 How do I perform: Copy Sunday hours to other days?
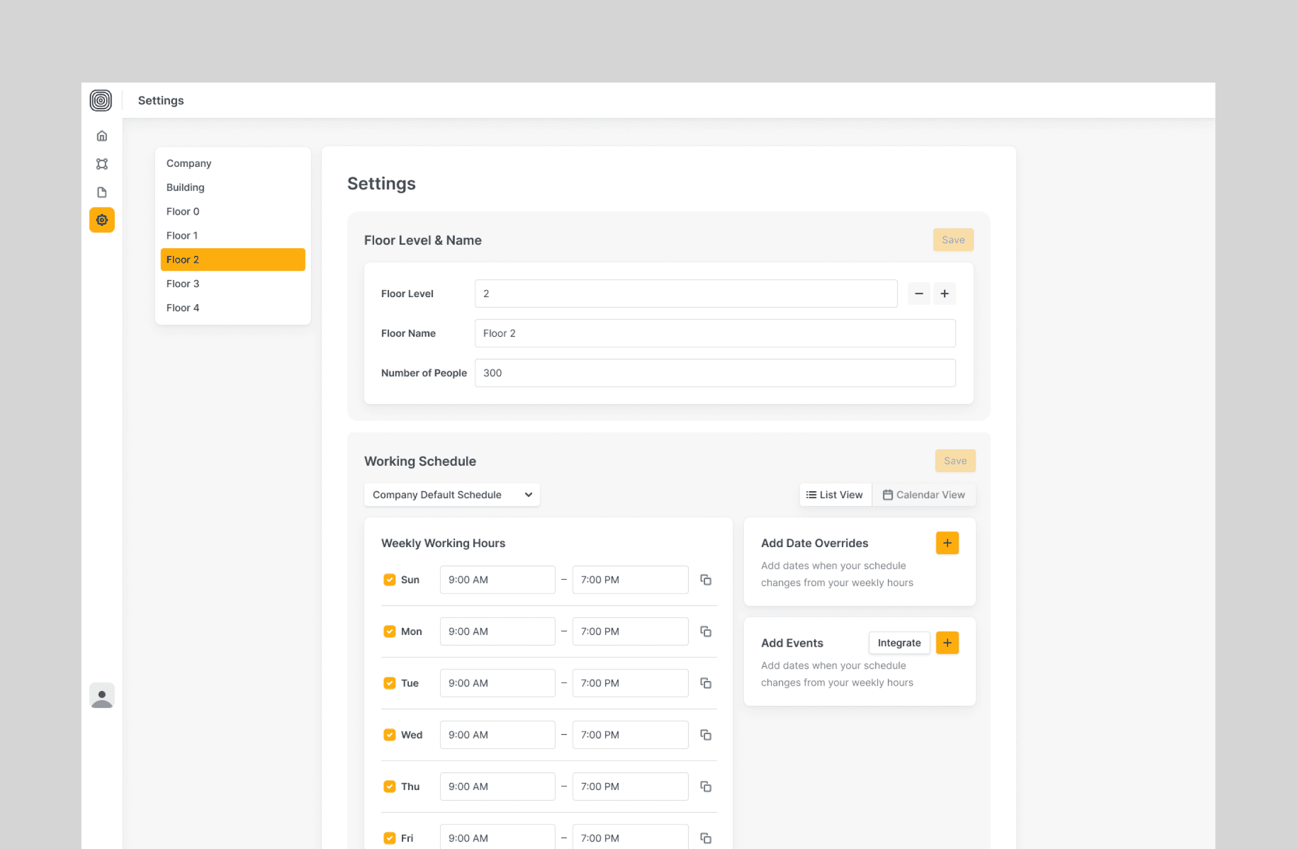706,580
